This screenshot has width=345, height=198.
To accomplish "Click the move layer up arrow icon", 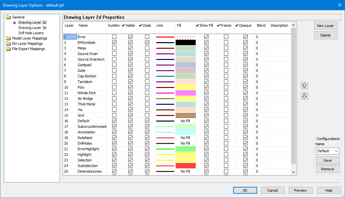I will tap(305, 86).
